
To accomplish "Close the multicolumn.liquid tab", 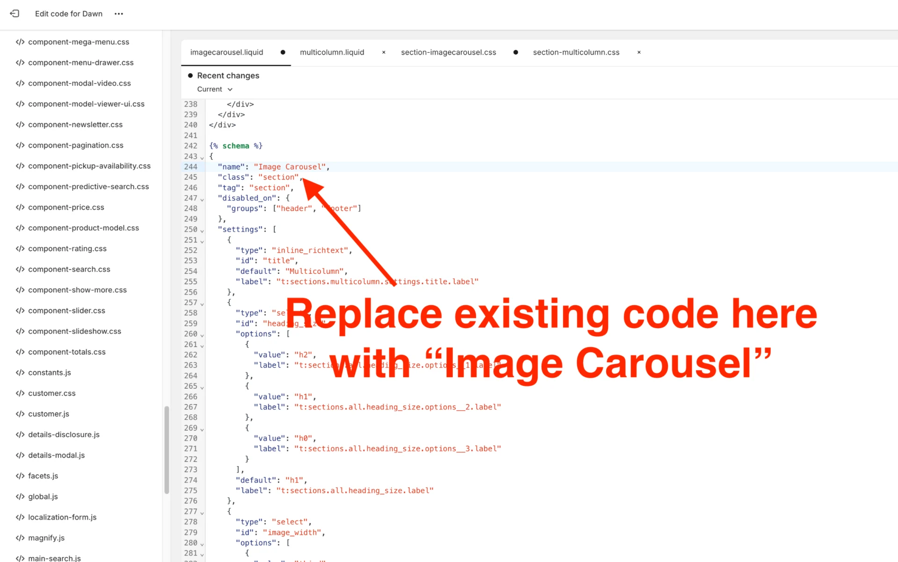I will [384, 52].
